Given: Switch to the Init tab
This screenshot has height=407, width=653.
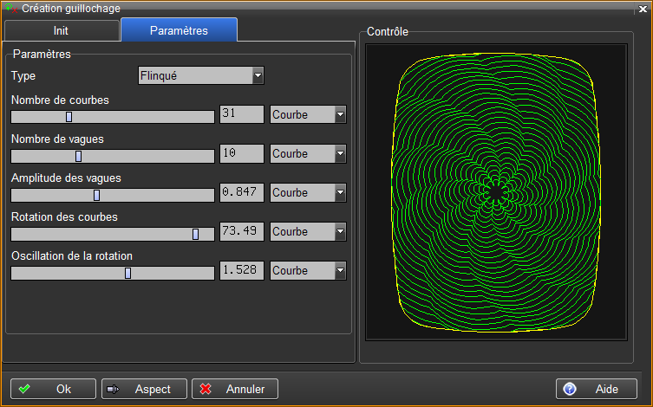Looking at the screenshot, I should tap(62, 31).
